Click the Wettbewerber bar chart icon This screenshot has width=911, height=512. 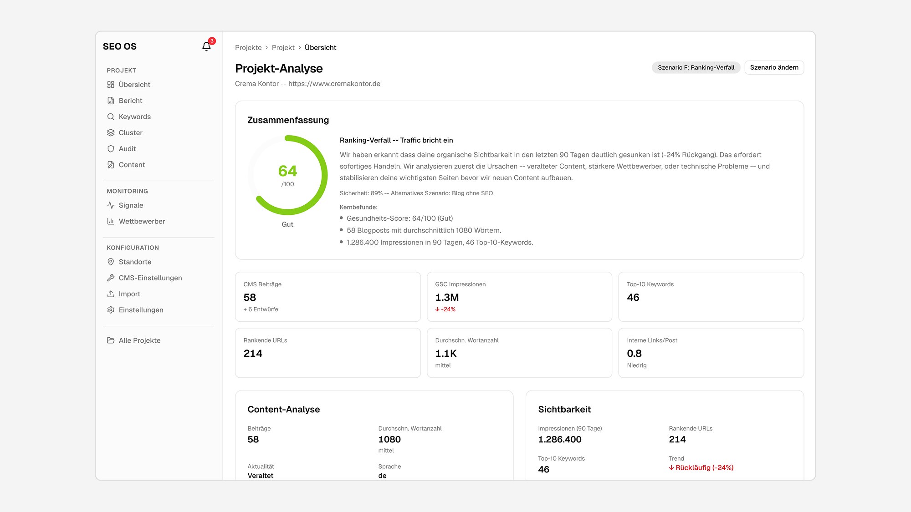tap(111, 221)
